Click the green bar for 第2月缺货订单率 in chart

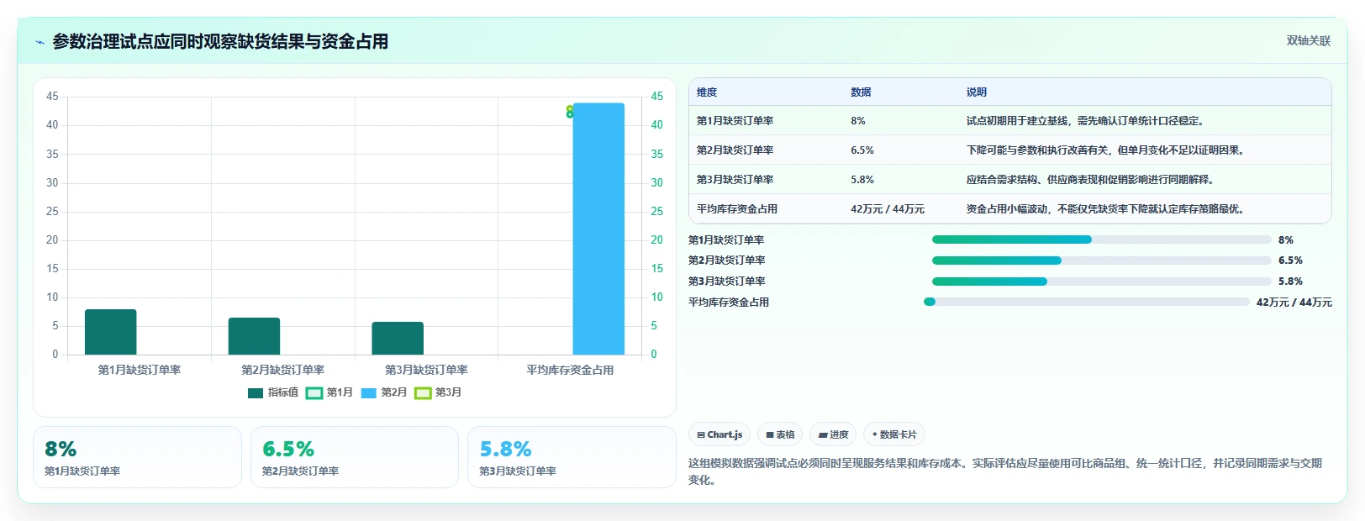point(254,336)
